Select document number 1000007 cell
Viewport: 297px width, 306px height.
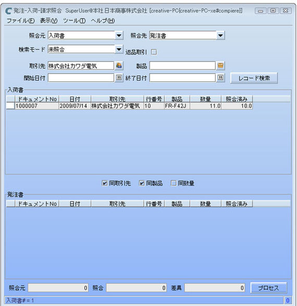(36, 106)
